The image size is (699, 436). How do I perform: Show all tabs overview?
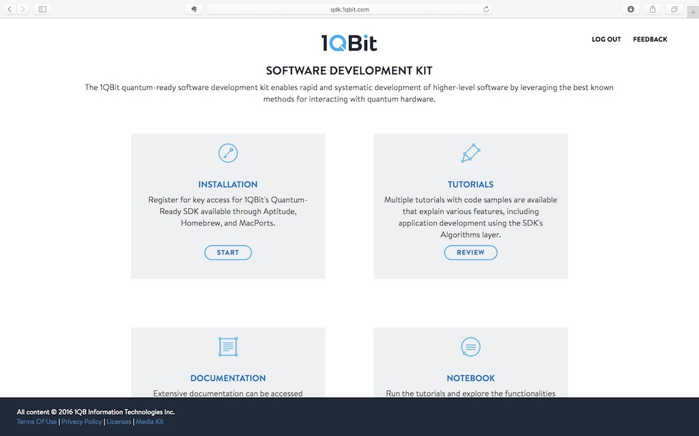coord(674,10)
